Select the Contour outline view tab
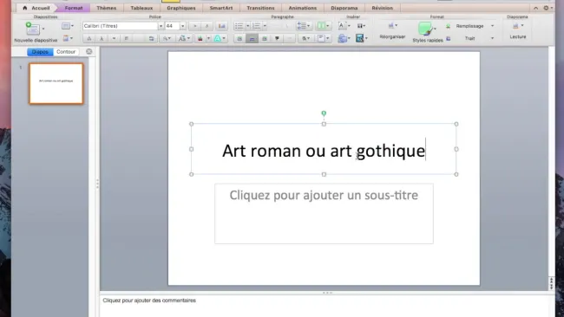564x317 pixels. 66,52
